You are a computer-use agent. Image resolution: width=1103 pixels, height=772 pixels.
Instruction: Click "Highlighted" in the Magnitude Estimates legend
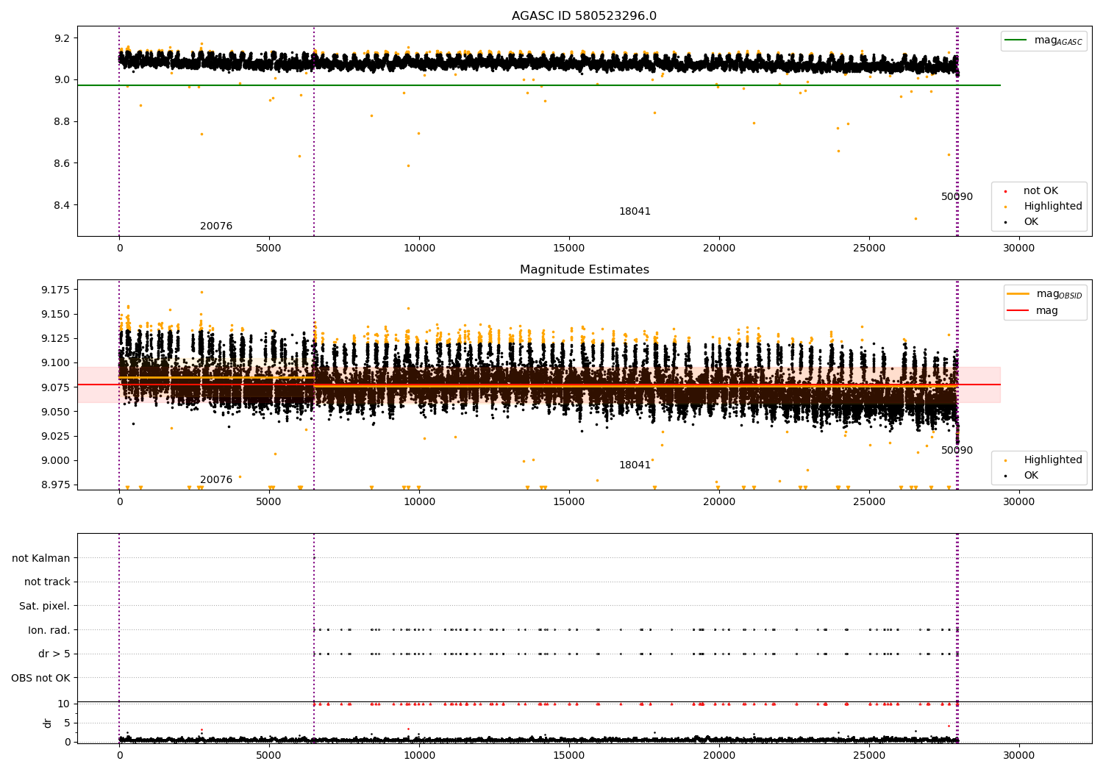(x=1043, y=460)
